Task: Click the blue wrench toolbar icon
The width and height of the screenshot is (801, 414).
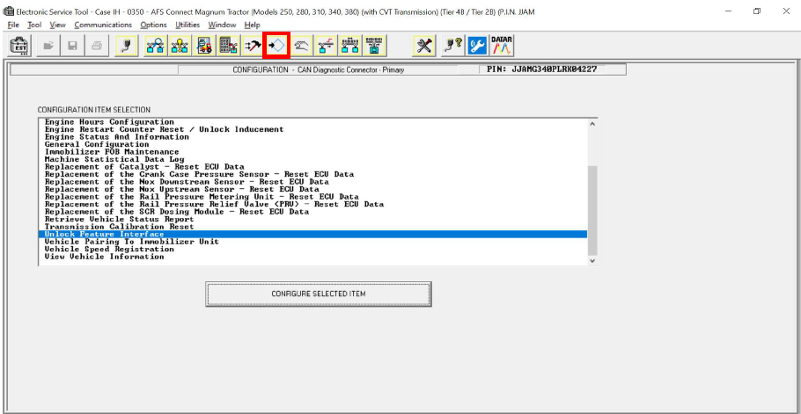Action: click(x=478, y=46)
